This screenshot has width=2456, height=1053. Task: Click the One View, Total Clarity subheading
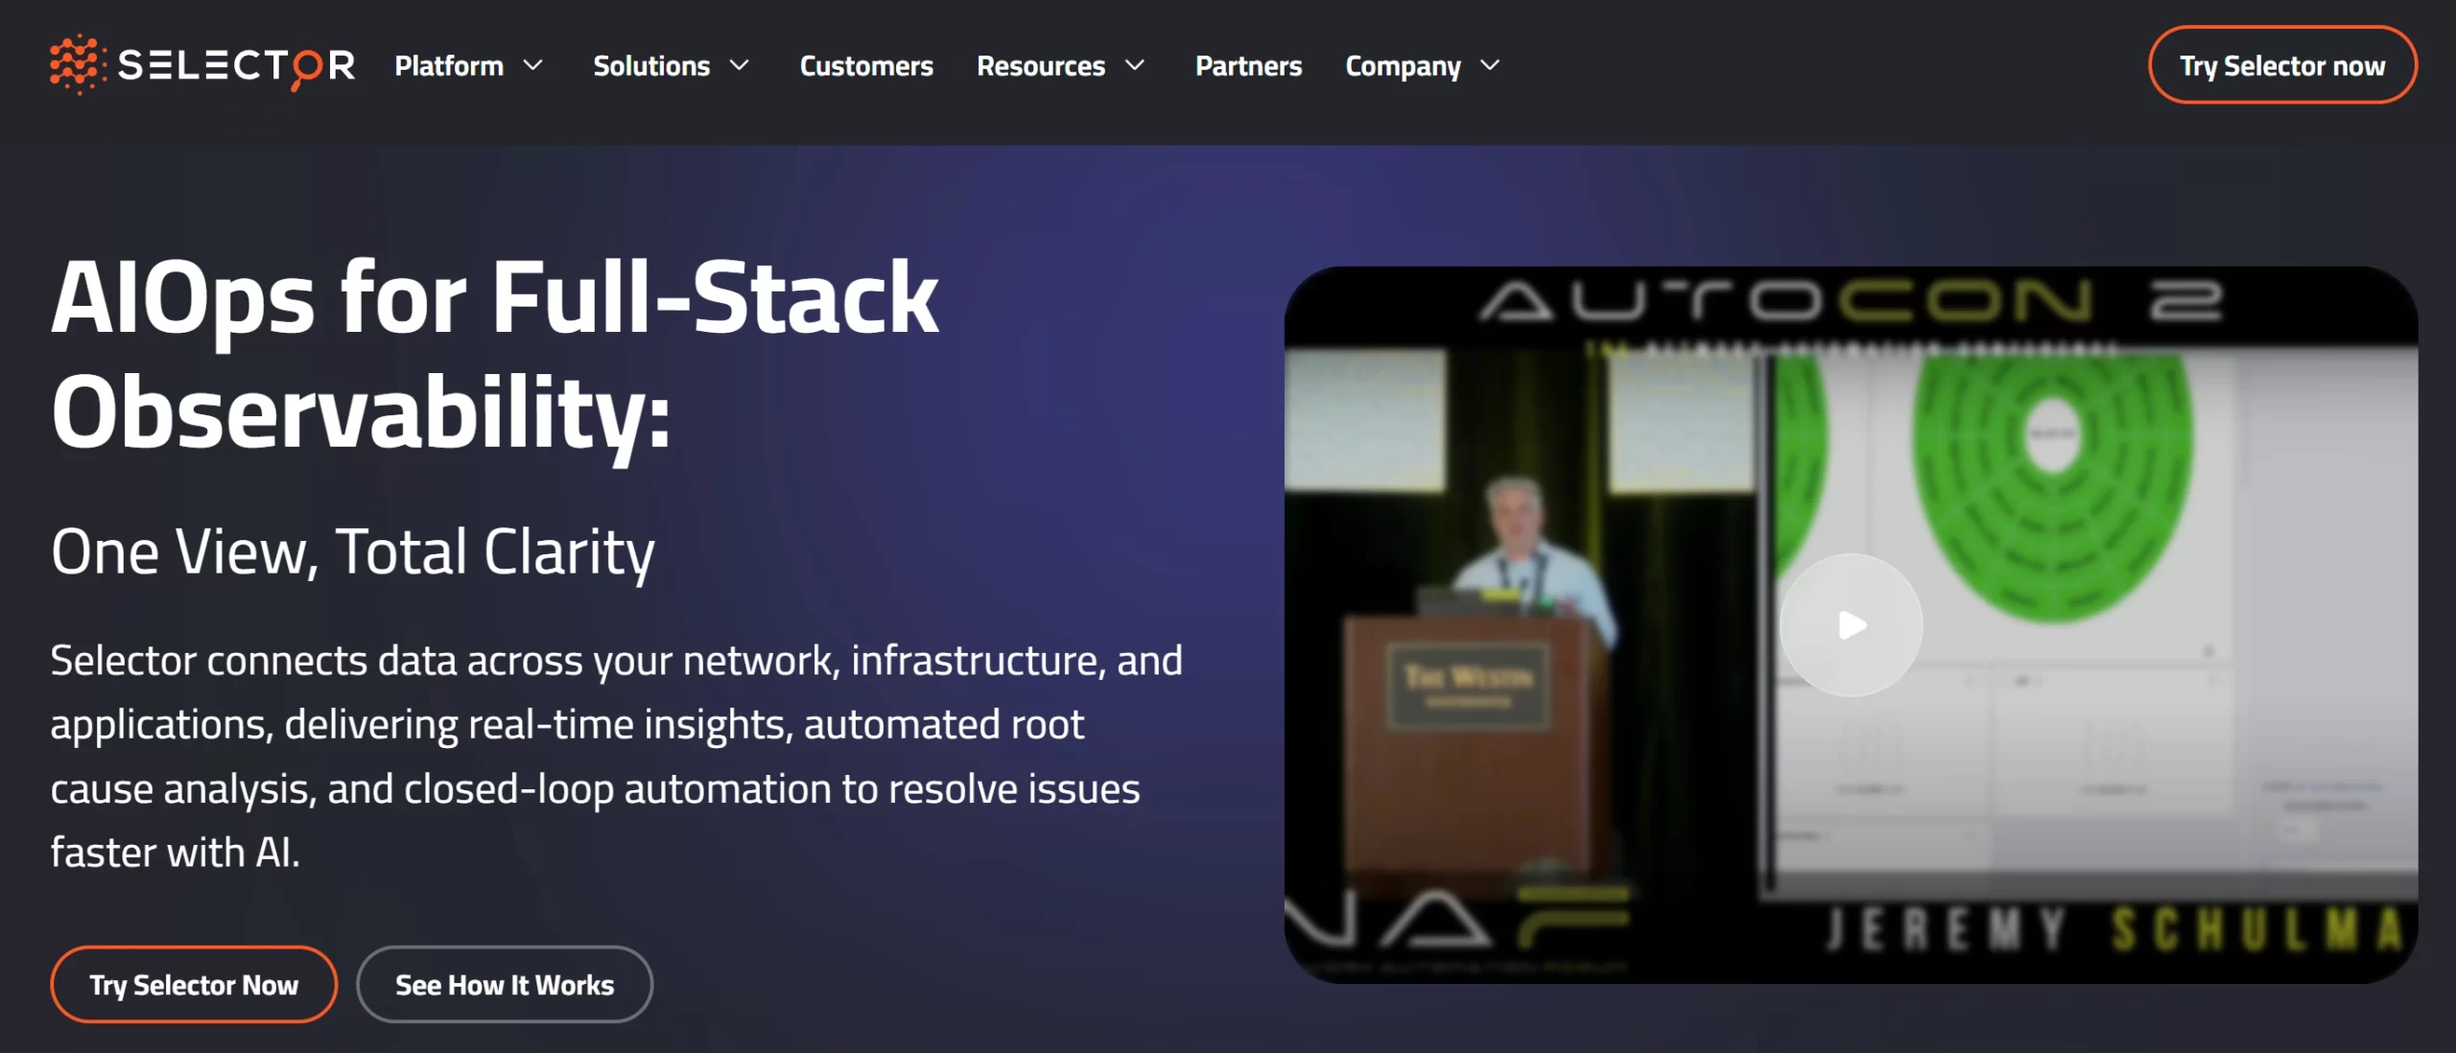[353, 551]
